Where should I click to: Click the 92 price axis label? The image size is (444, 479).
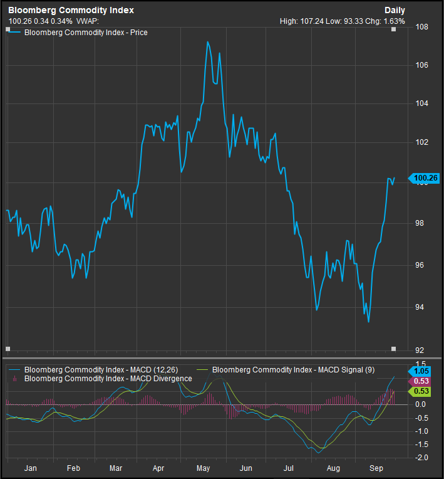420,350
